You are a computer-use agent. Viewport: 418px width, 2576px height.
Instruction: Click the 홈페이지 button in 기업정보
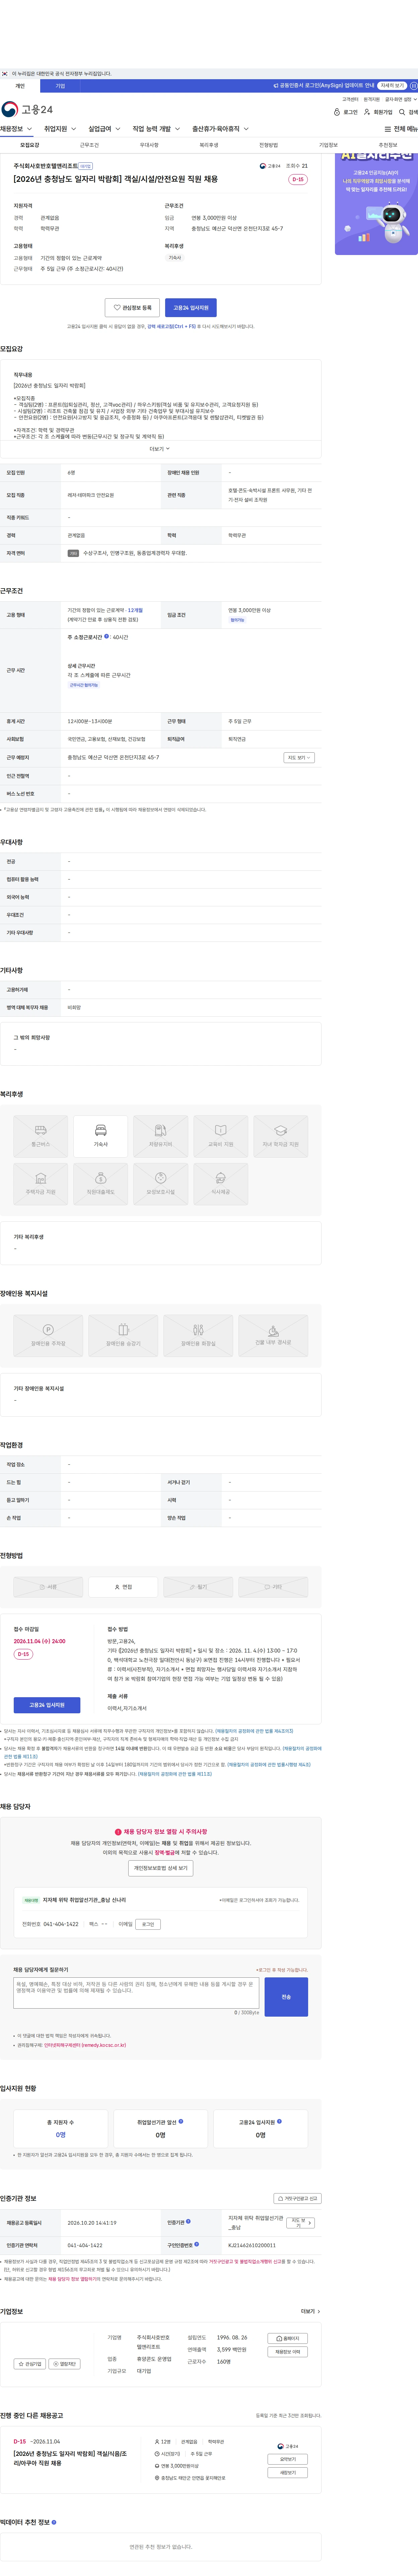click(287, 2338)
